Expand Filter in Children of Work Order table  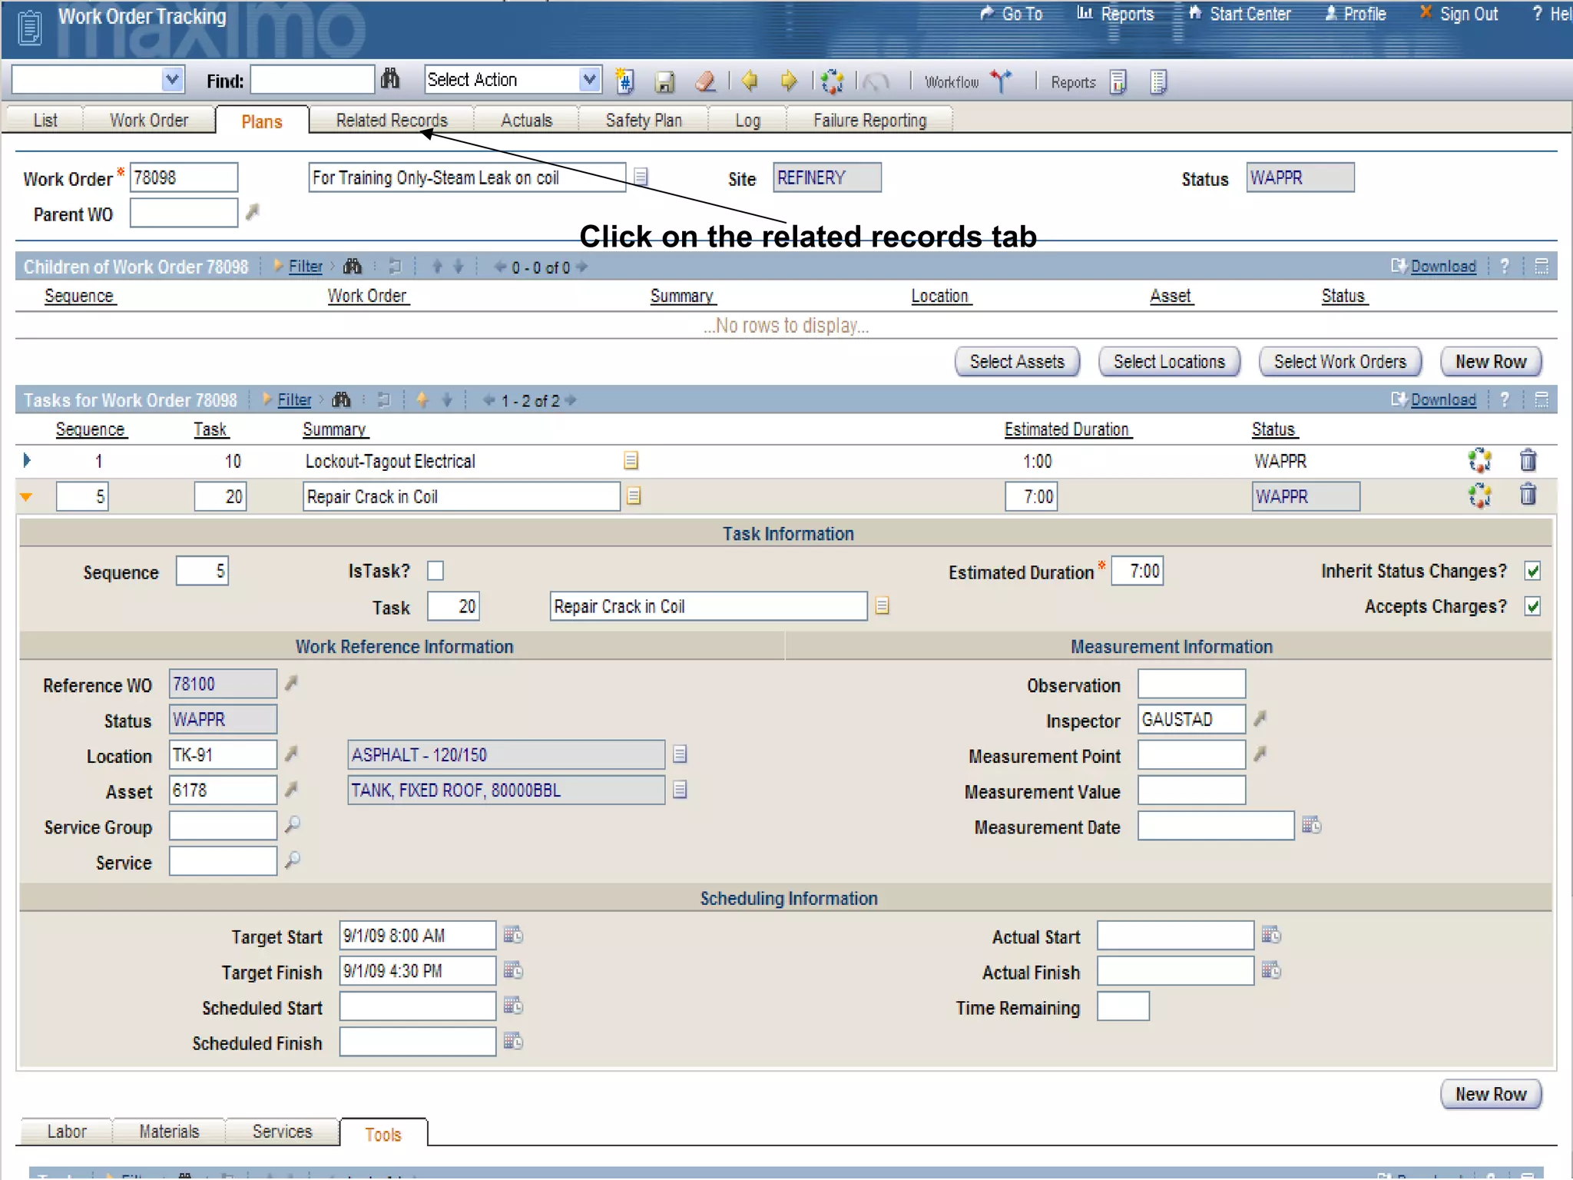click(305, 267)
